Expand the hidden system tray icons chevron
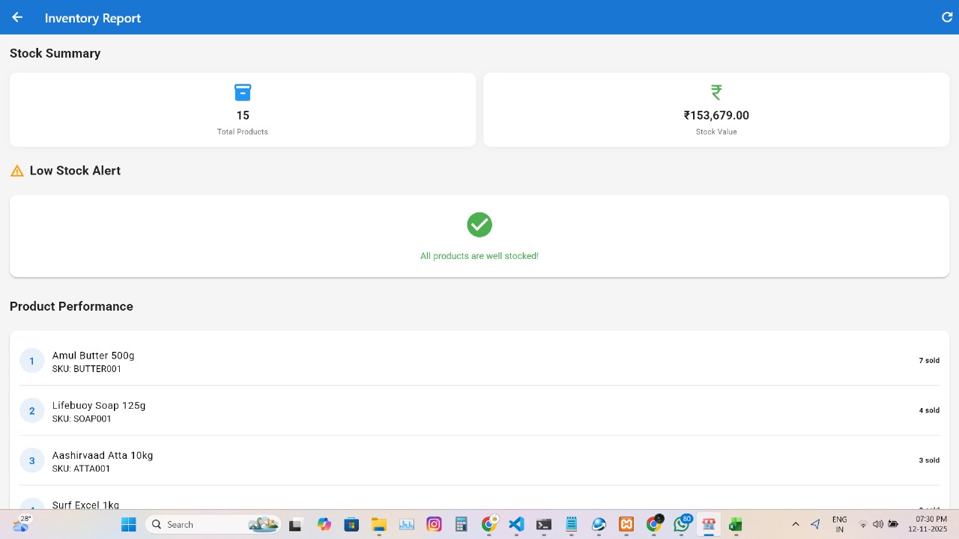Screen dimensions: 959x539 796,525
